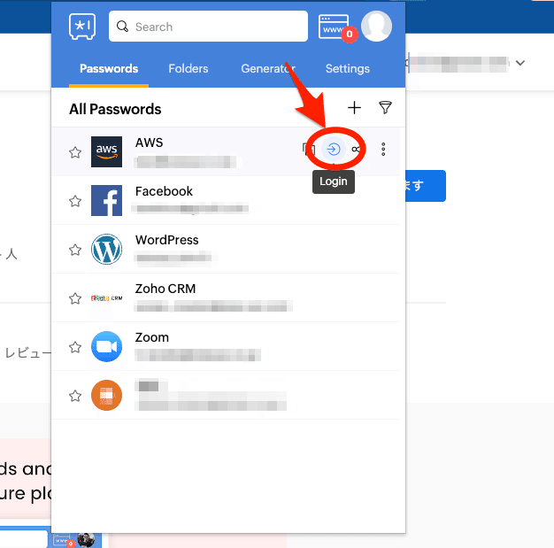Favorite the Zoho CRM entry star
Viewport: 554px width, 548px height.
point(75,298)
